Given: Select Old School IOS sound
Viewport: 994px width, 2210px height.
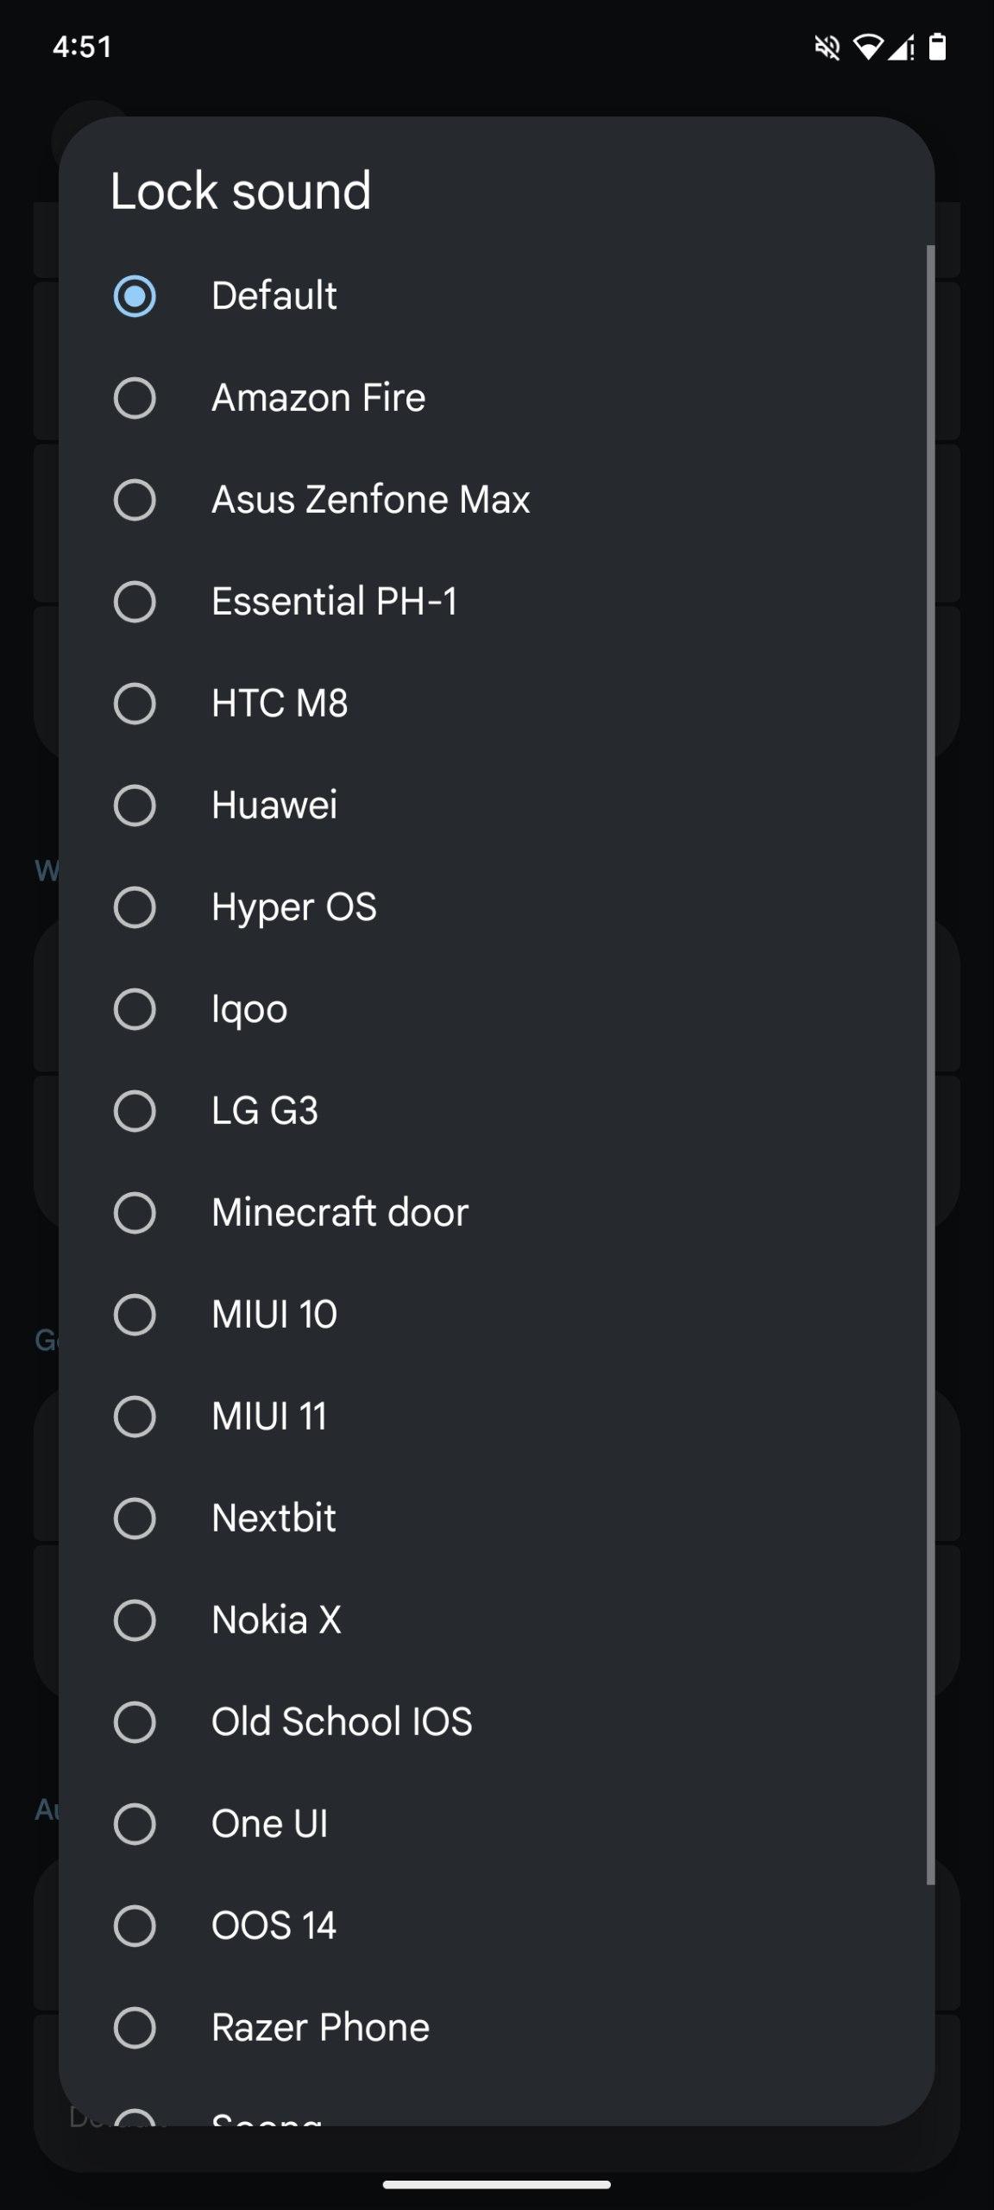Looking at the screenshot, I should click(135, 1722).
